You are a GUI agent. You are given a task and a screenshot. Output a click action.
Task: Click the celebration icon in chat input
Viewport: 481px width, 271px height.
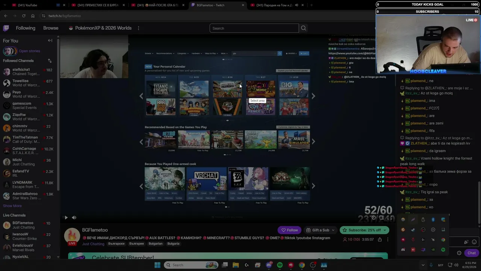click(x=466, y=242)
